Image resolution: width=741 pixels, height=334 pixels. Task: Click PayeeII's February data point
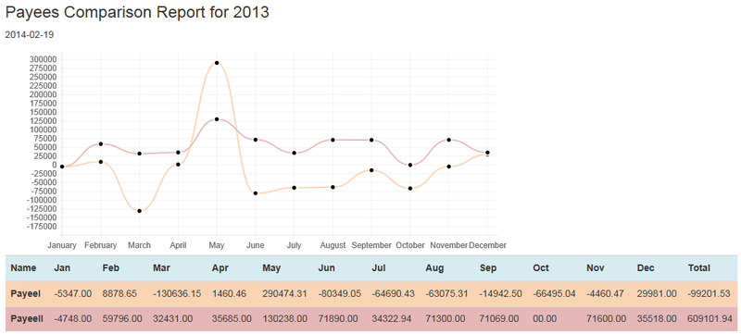click(x=101, y=144)
